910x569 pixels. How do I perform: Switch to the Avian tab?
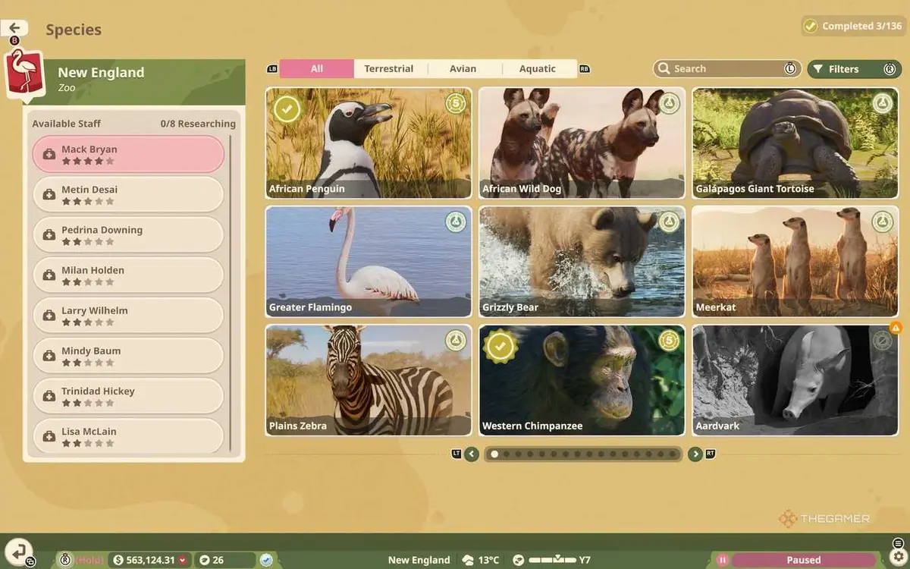pyautogui.click(x=463, y=68)
